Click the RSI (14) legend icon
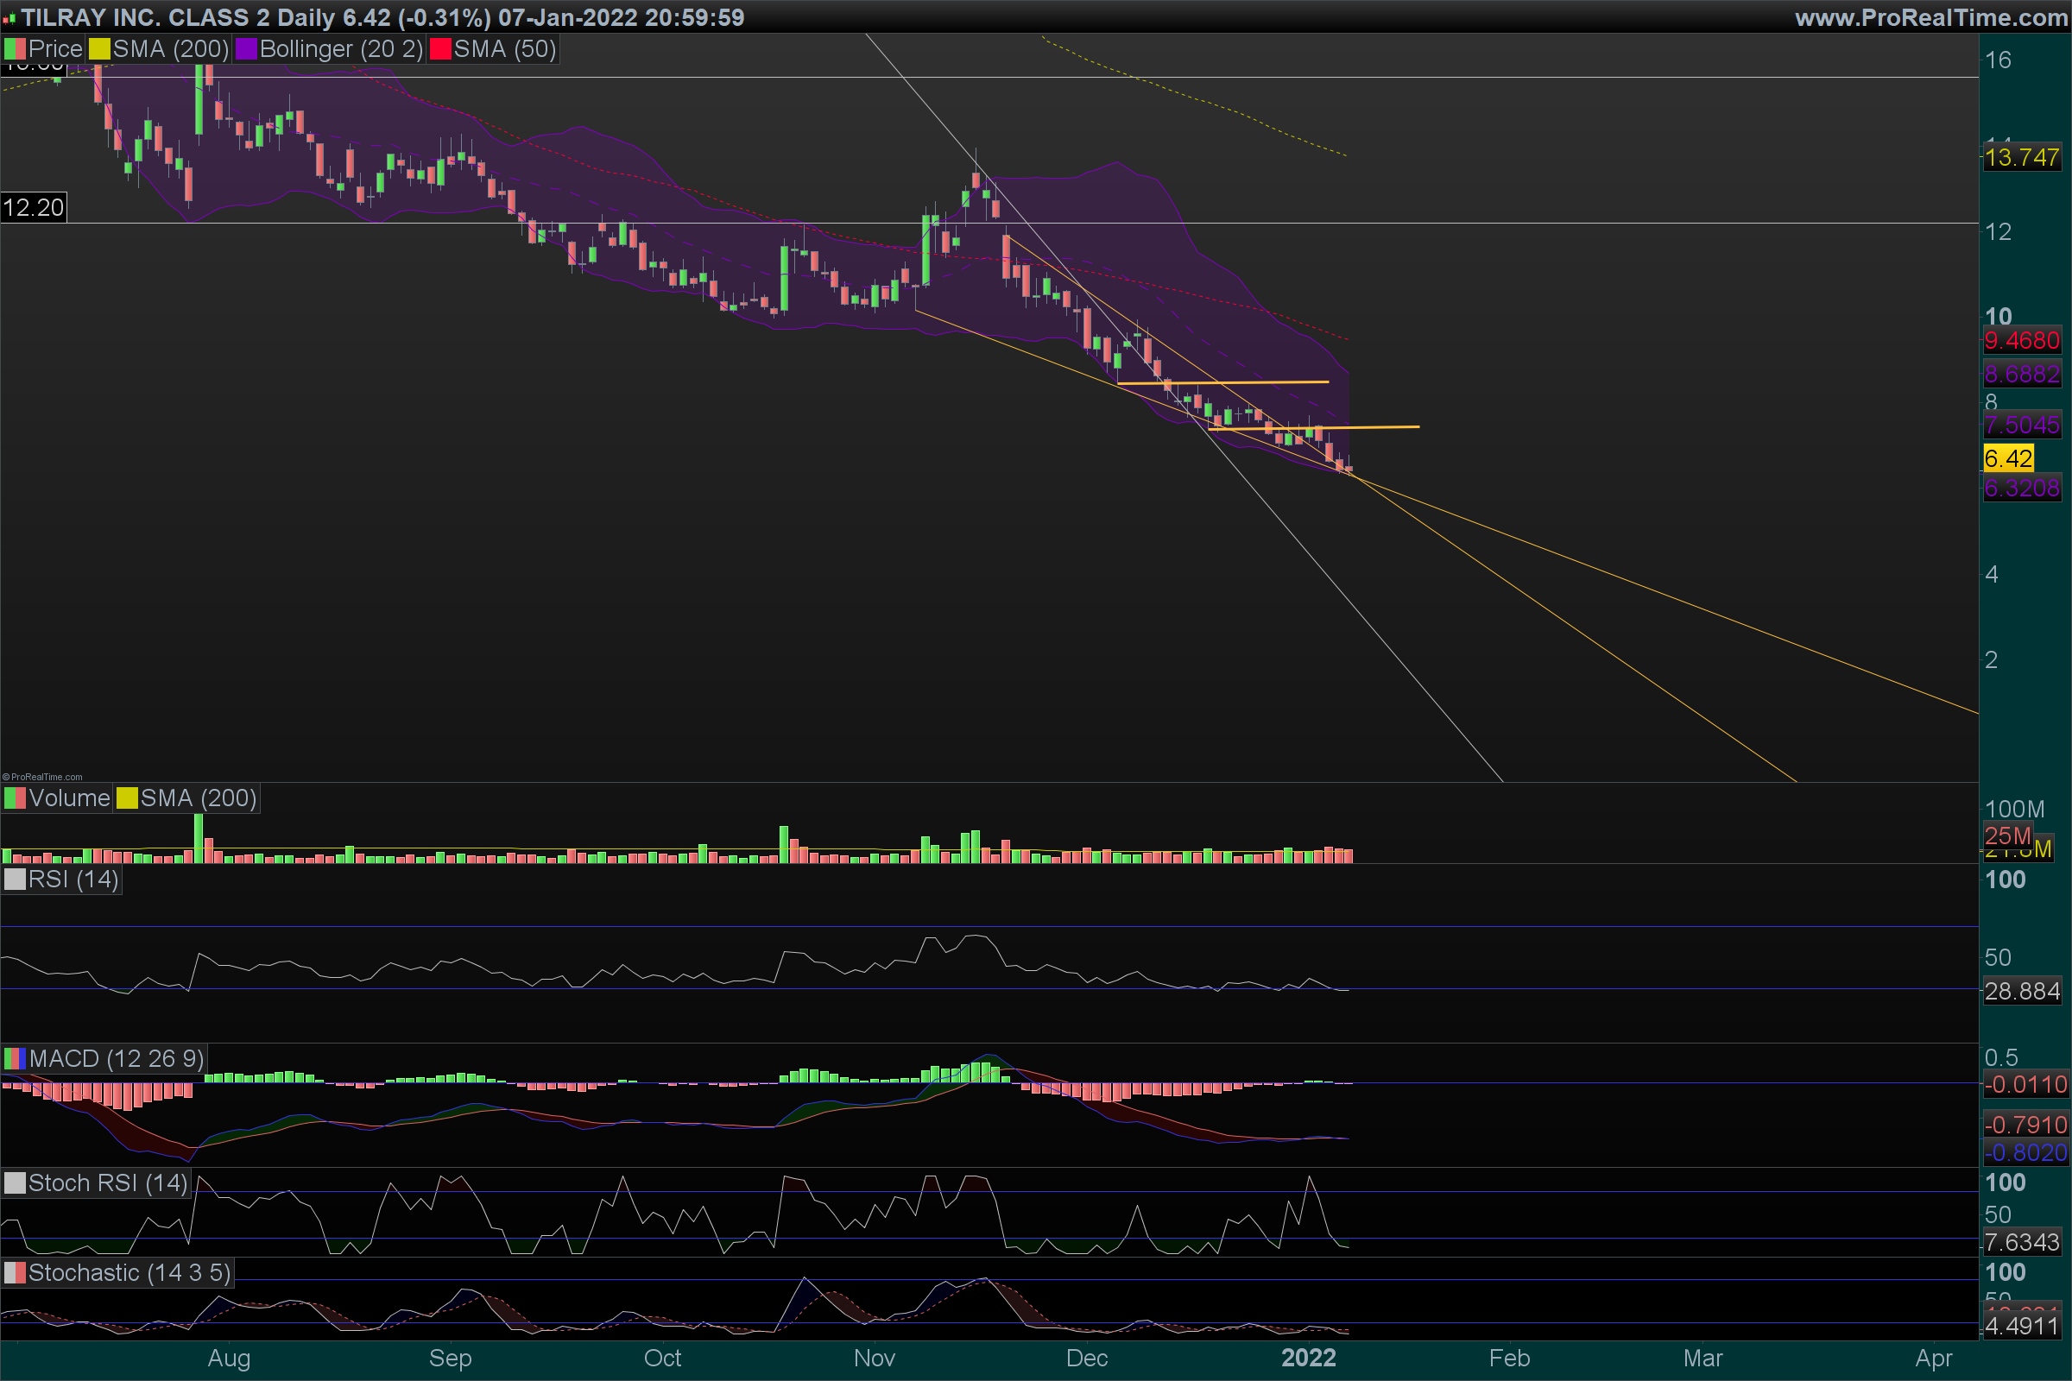The height and width of the screenshot is (1381, 2072). pyautogui.click(x=15, y=879)
